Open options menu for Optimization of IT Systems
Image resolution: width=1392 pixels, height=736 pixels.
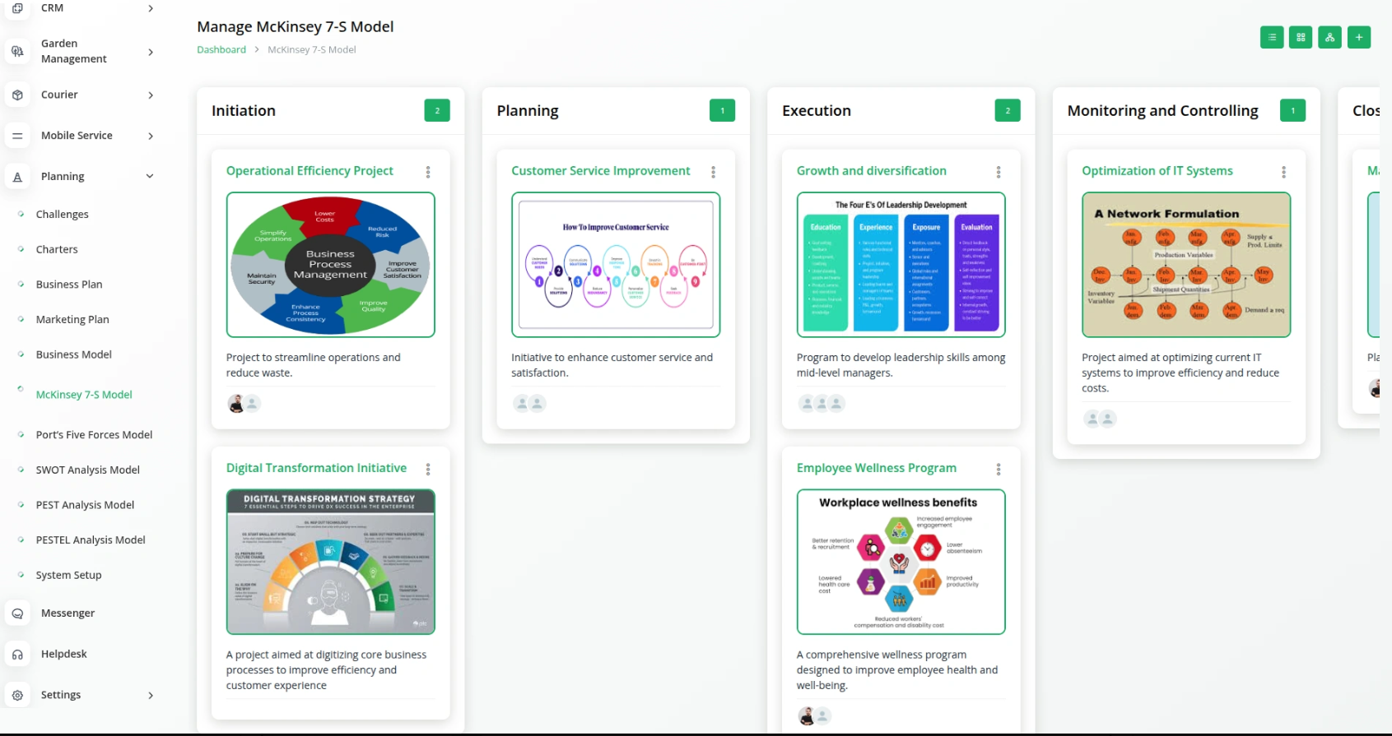[1283, 172]
